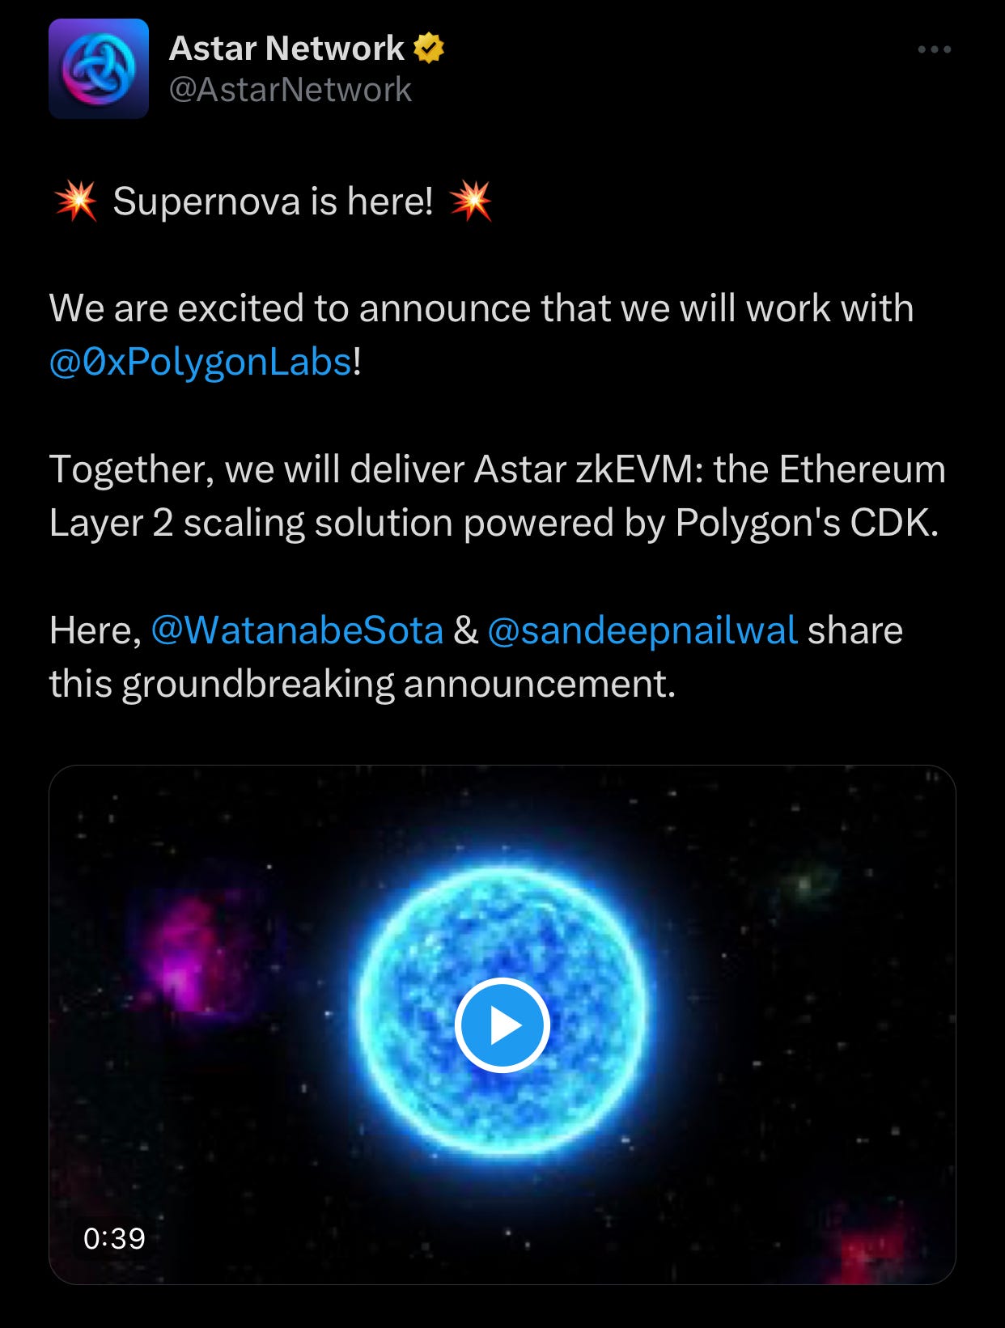Click the 'Astar zkEVM' sentence in the tweet
The image size is (1005, 1328).
pos(497,495)
